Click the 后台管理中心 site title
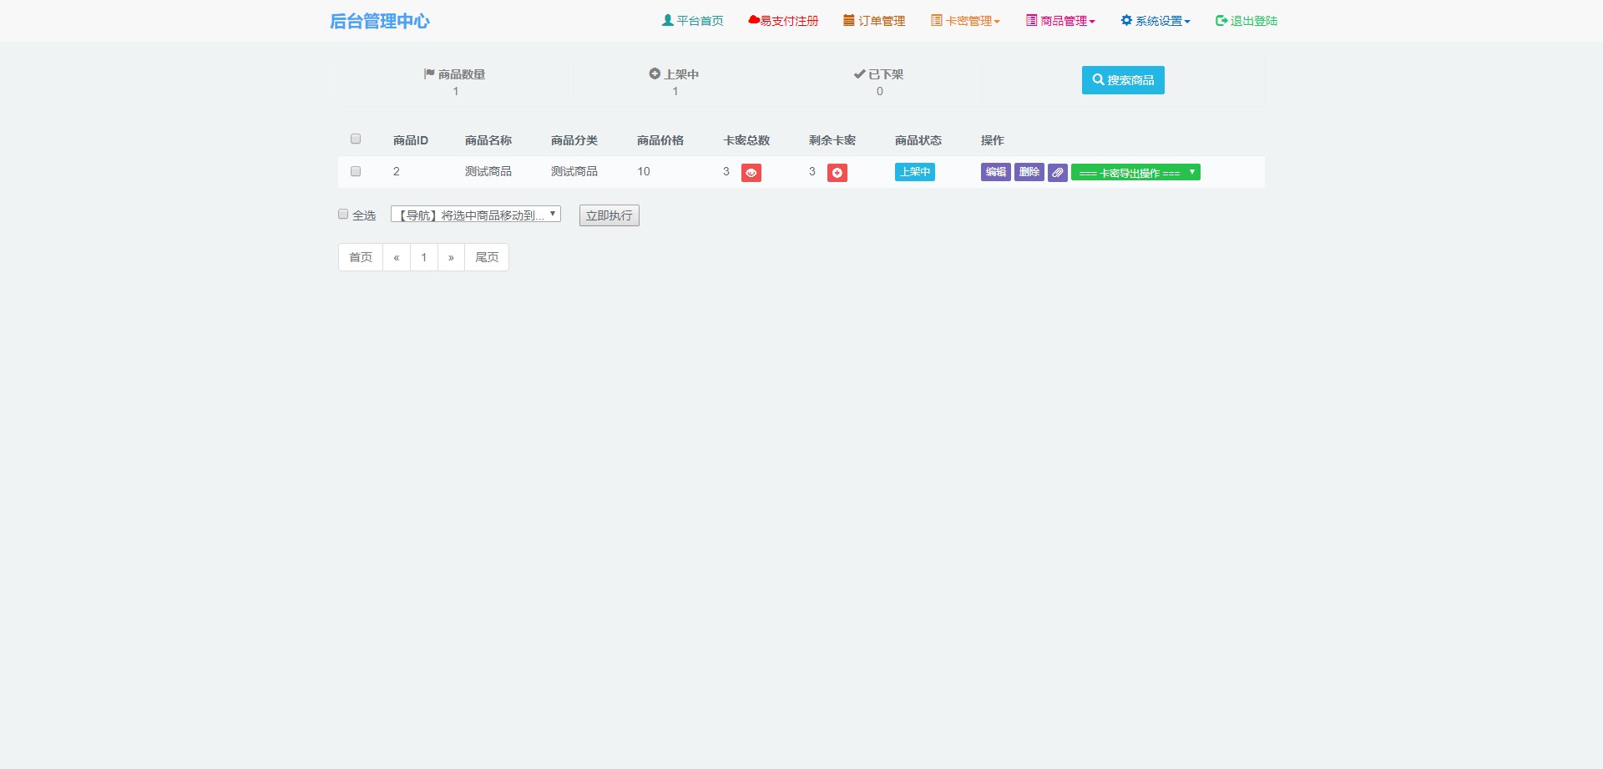 (380, 21)
